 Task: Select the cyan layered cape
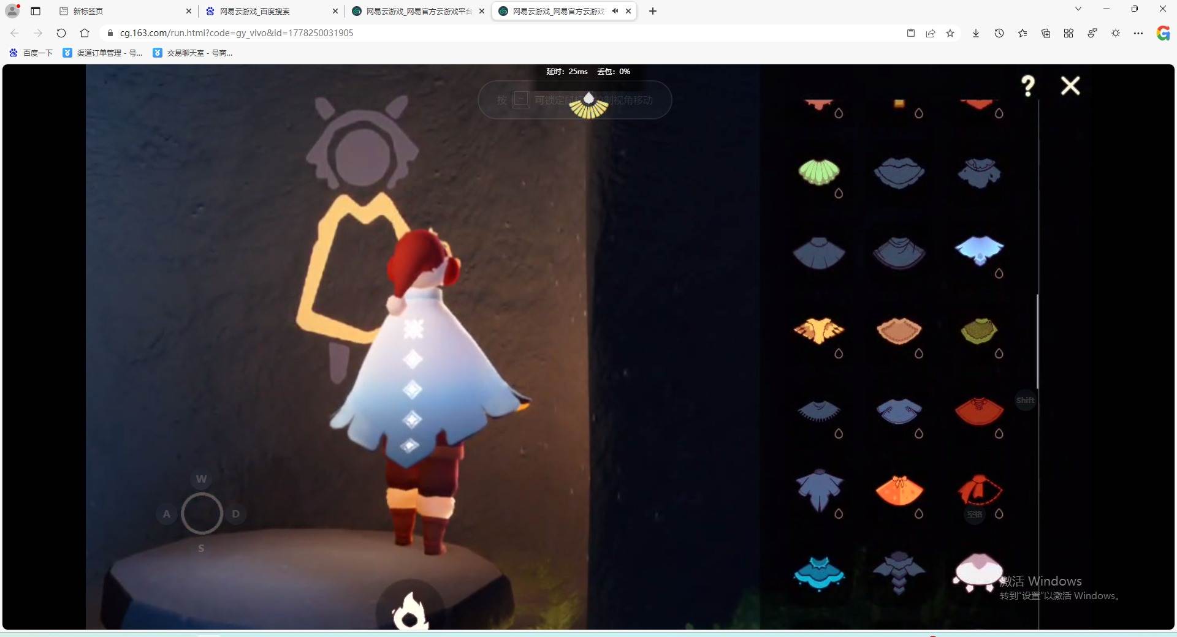819,573
